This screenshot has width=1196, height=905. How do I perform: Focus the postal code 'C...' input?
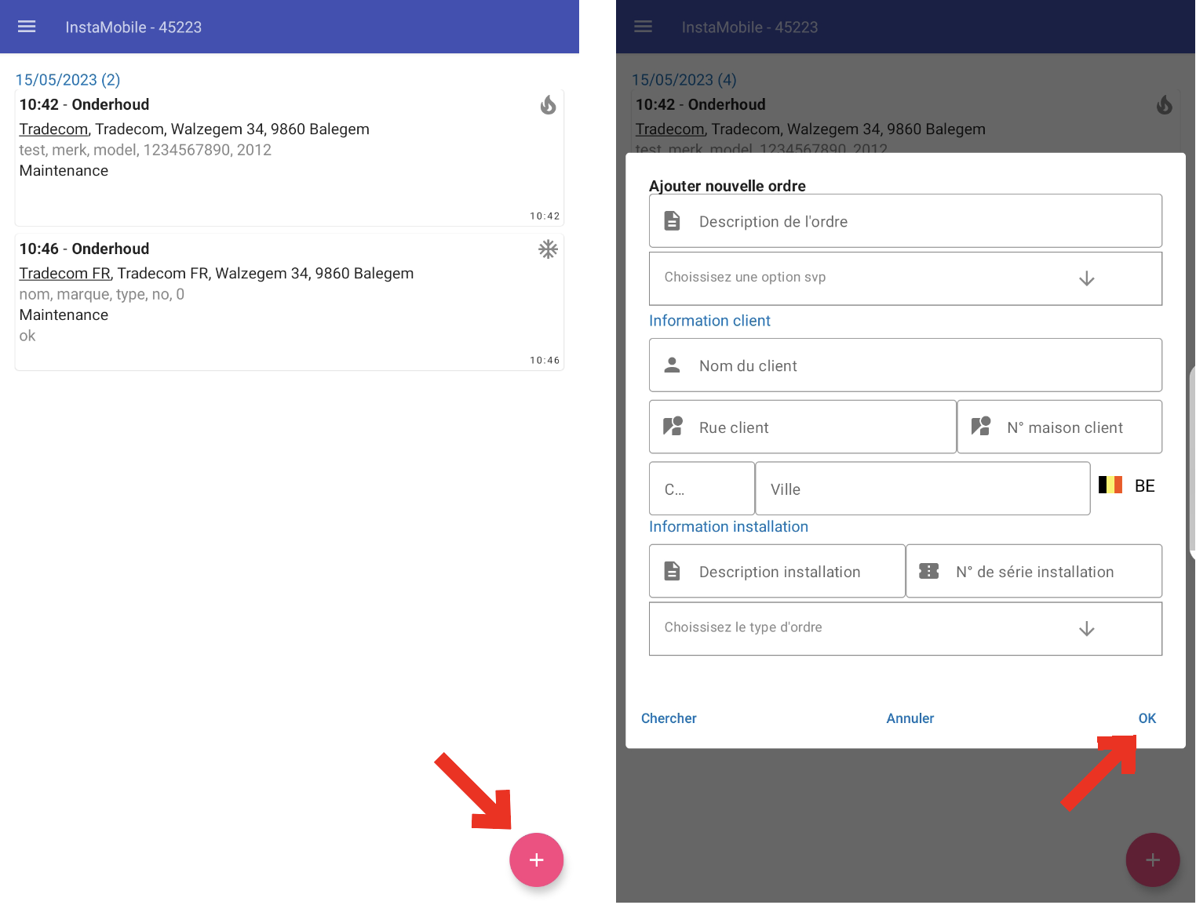pos(702,489)
